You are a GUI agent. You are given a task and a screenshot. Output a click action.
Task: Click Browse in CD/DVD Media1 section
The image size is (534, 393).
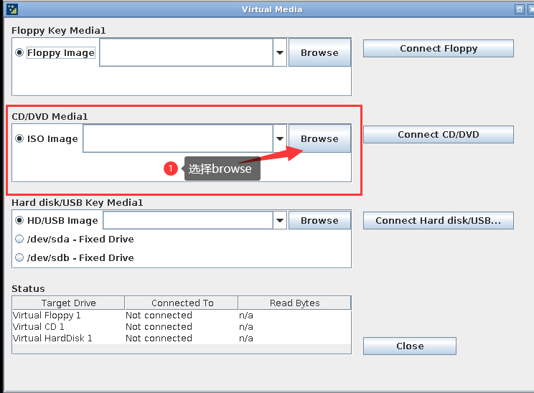click(319, 138)
